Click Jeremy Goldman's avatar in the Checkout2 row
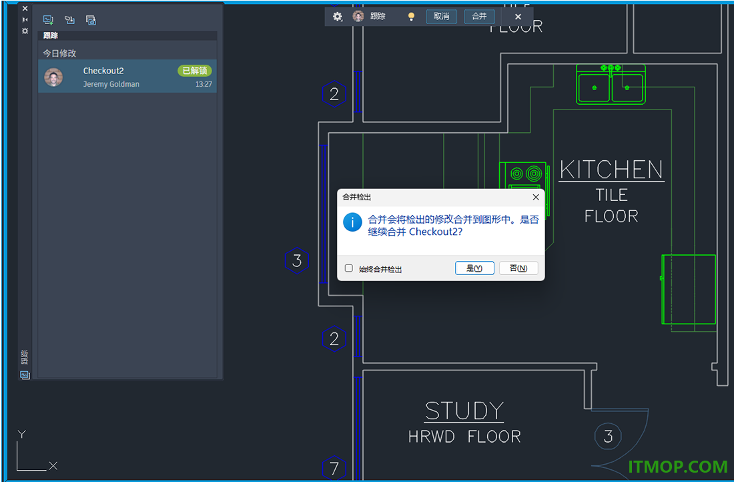 [53, 77]
